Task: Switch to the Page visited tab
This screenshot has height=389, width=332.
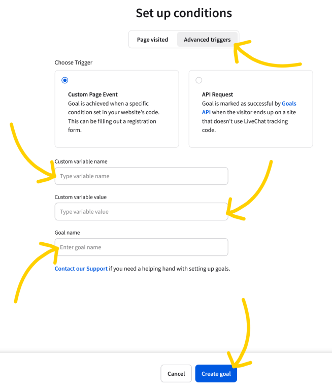Action: pos(152,40)
